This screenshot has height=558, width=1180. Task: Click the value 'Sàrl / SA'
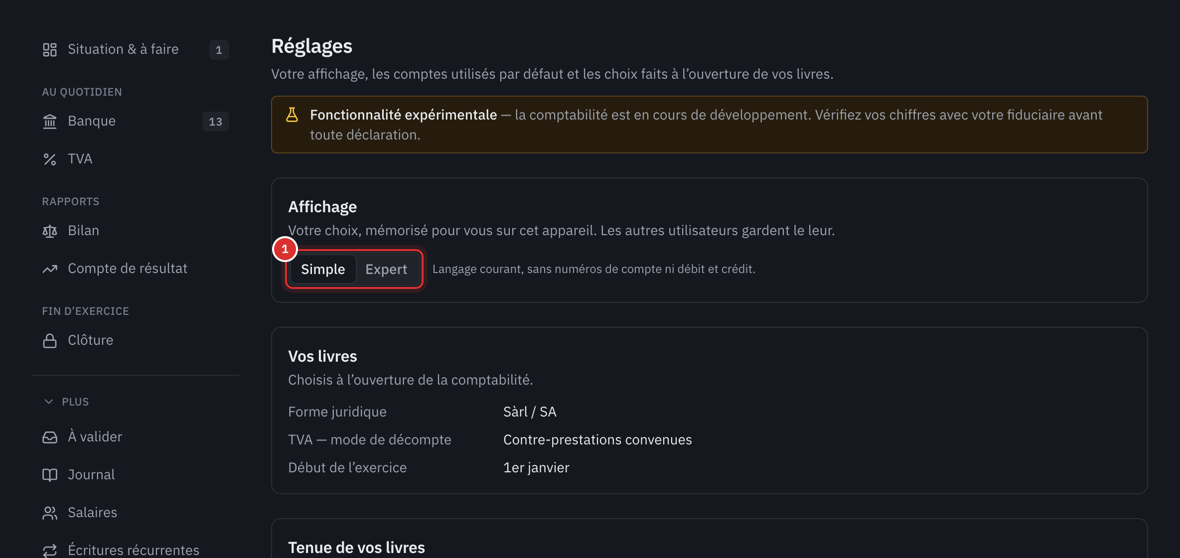(530, 412)
